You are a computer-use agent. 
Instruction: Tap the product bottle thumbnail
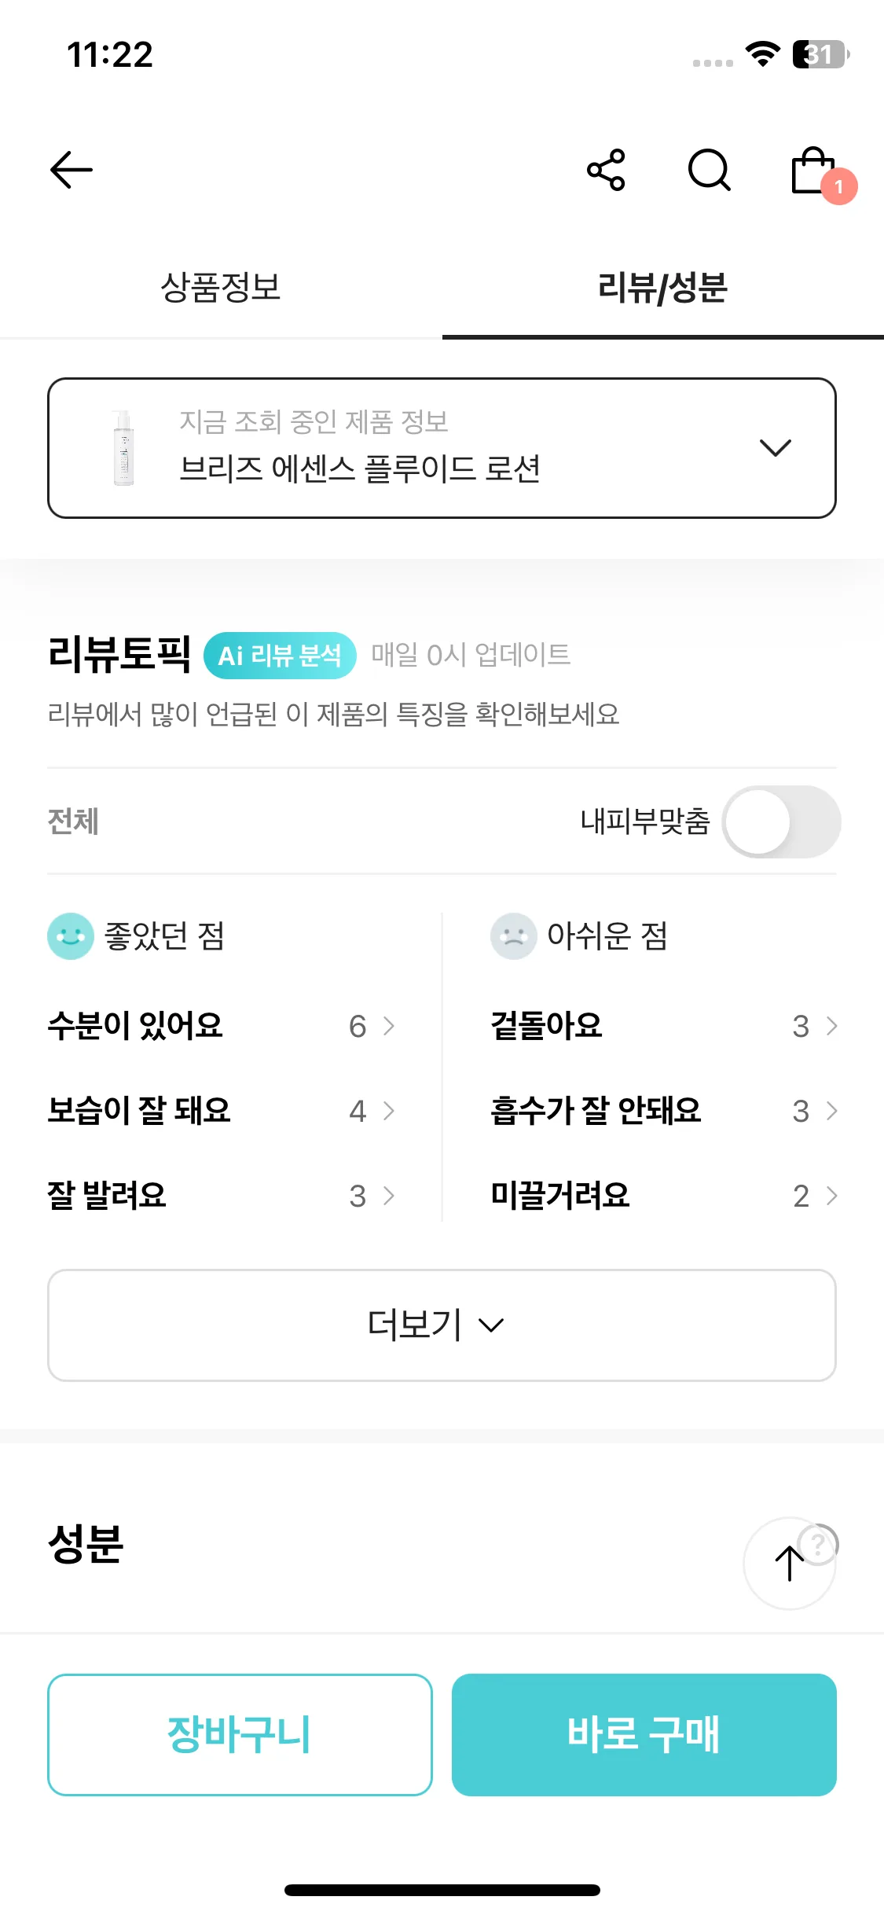click(123, 448)
